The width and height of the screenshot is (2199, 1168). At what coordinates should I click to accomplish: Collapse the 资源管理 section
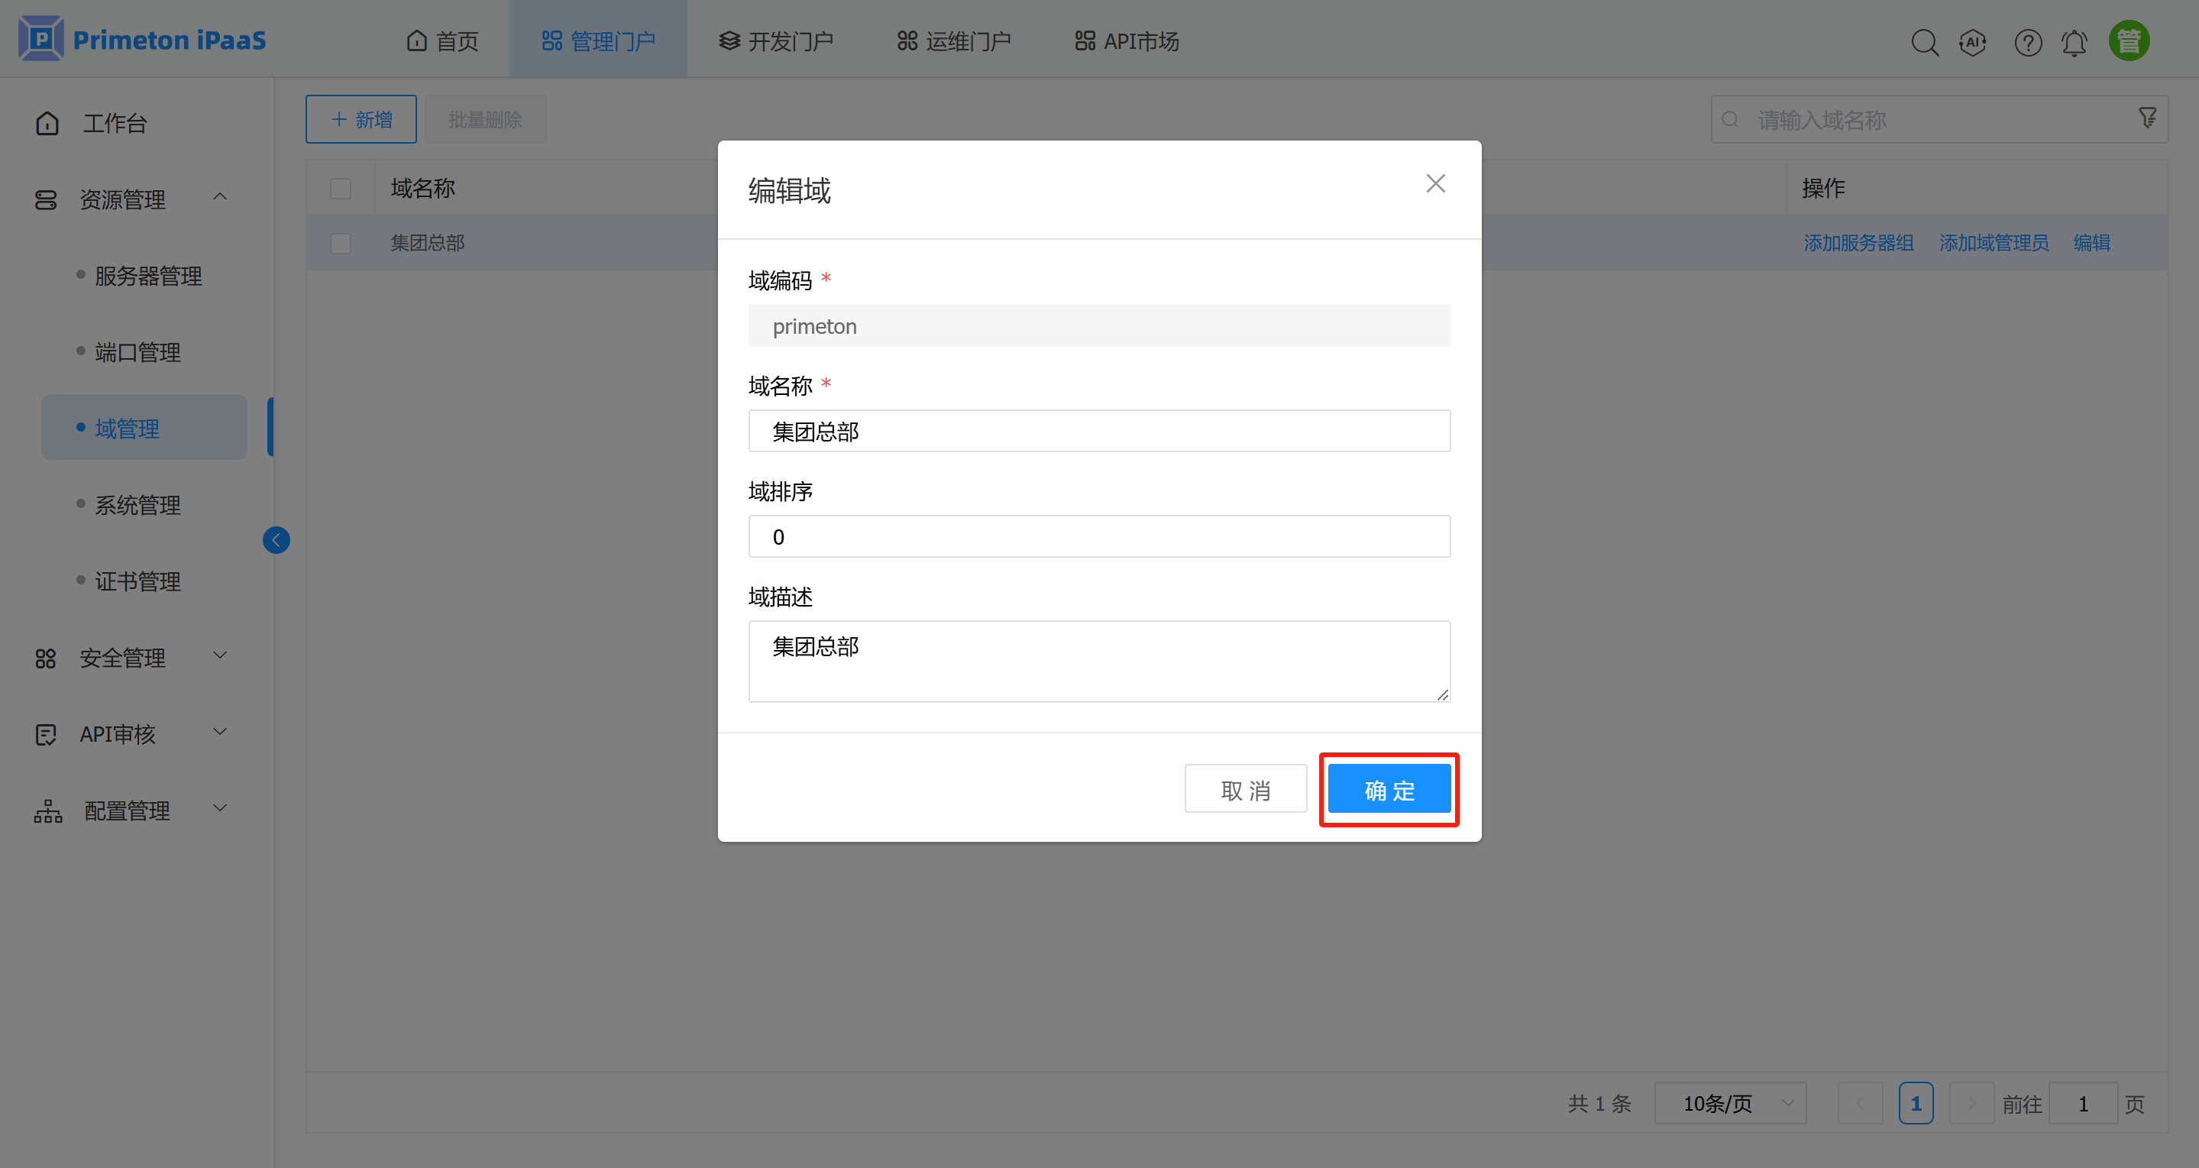(x=220, y=197)
